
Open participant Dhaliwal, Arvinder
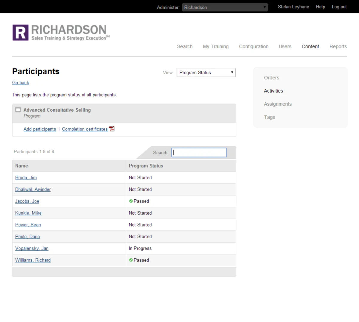(x=33, y=189)
